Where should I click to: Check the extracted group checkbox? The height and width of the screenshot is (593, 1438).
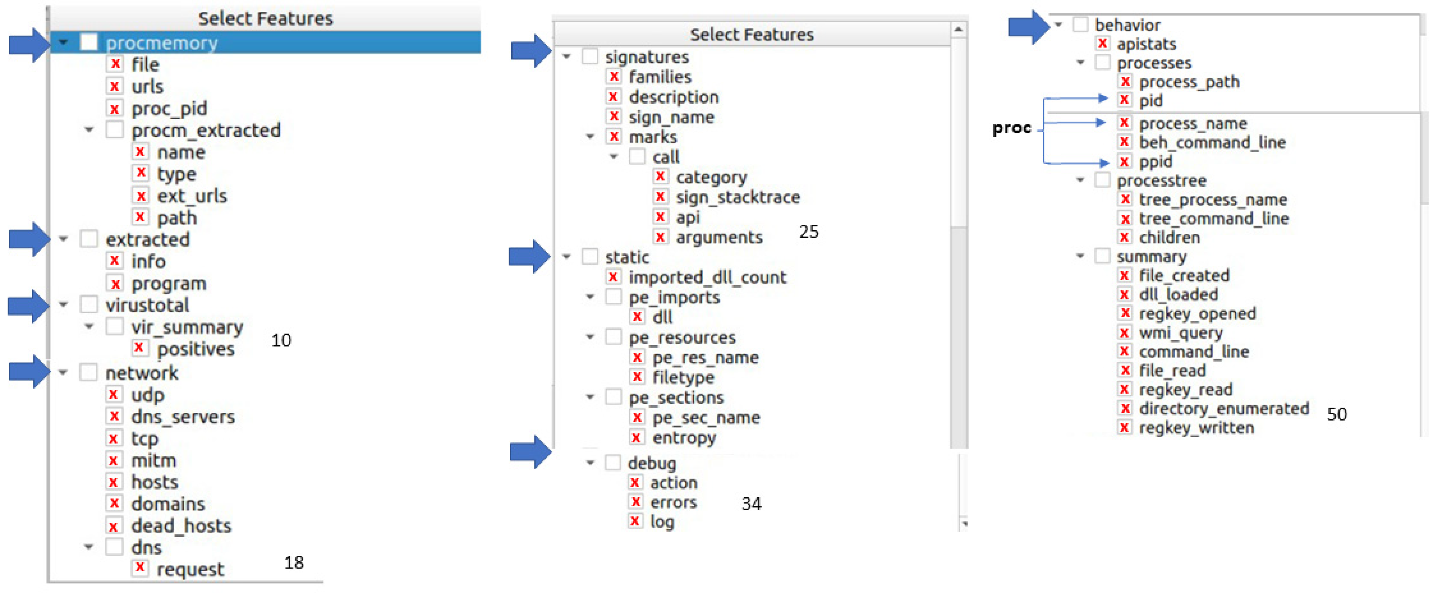(89, 239)
